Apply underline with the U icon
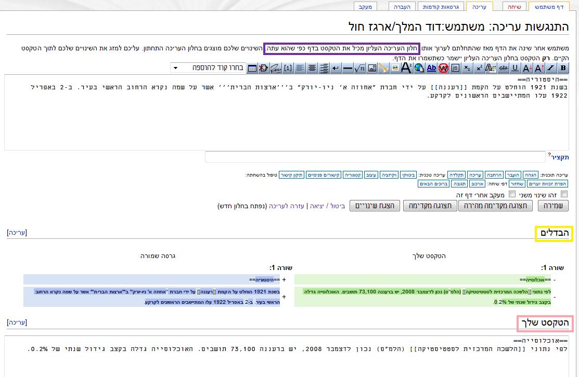Viewport: 579px width, 377px height. click(x=515, y=68)
